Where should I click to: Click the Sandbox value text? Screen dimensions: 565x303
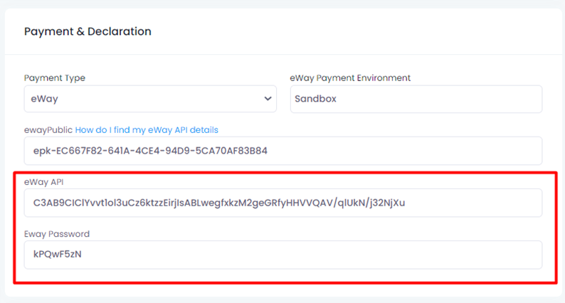click(x=315, y=99)
